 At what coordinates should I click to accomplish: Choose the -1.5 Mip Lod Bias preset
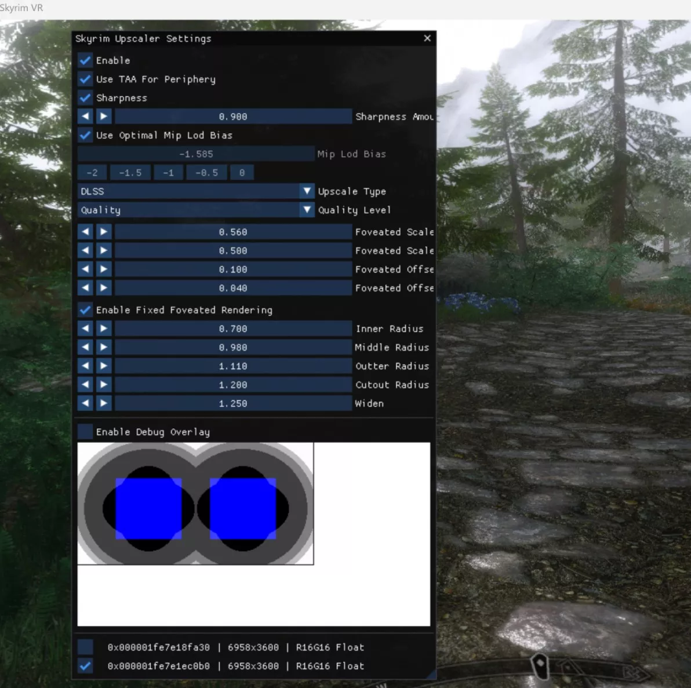pyautogui.click(x=130, y=173)
